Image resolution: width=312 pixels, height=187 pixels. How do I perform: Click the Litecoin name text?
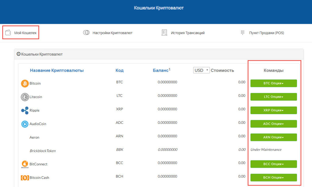coord(36,97)
